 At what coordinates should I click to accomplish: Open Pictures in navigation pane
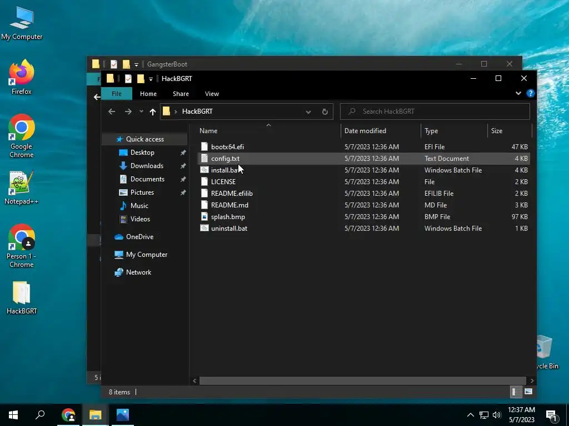(x=142, y=192)
